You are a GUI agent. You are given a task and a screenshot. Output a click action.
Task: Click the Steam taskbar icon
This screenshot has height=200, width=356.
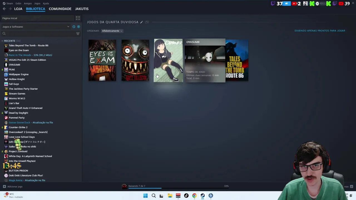point(202,196)
